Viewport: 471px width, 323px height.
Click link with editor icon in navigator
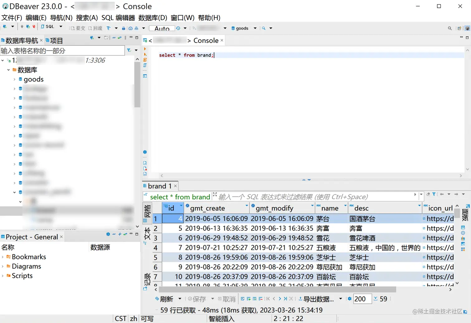[x=120, y=38]
